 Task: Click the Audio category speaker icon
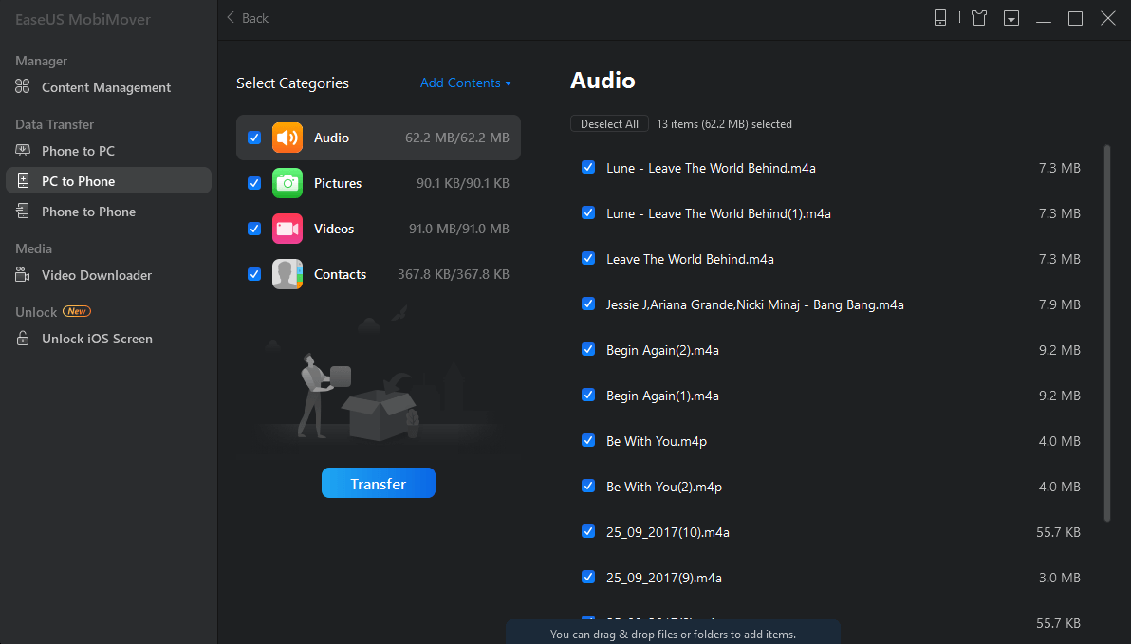click(287, 137)
